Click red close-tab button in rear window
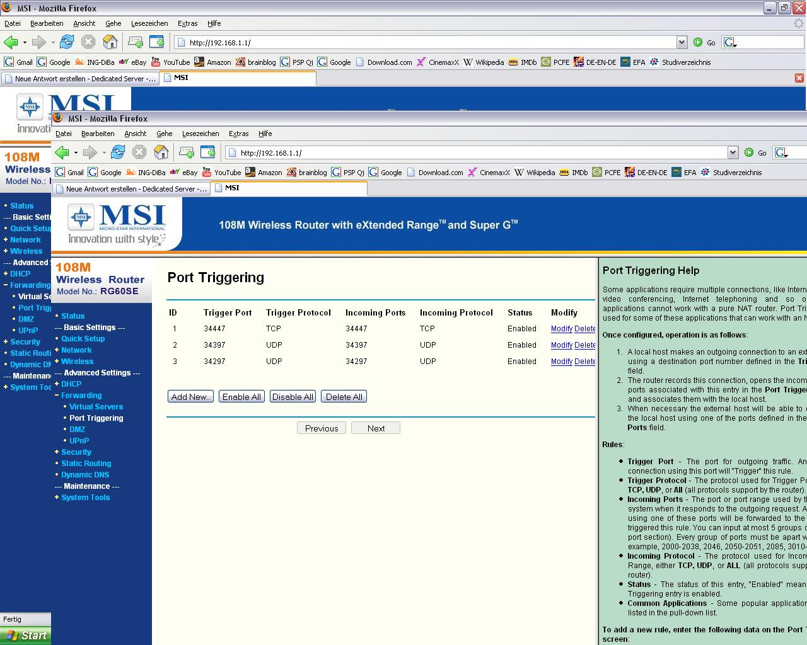Image resolution: width=807 pixels, height=645 pixels. click(x=799, y=78)
